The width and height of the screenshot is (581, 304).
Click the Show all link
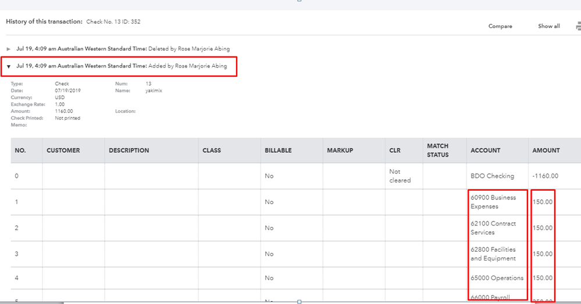(549, 26)
